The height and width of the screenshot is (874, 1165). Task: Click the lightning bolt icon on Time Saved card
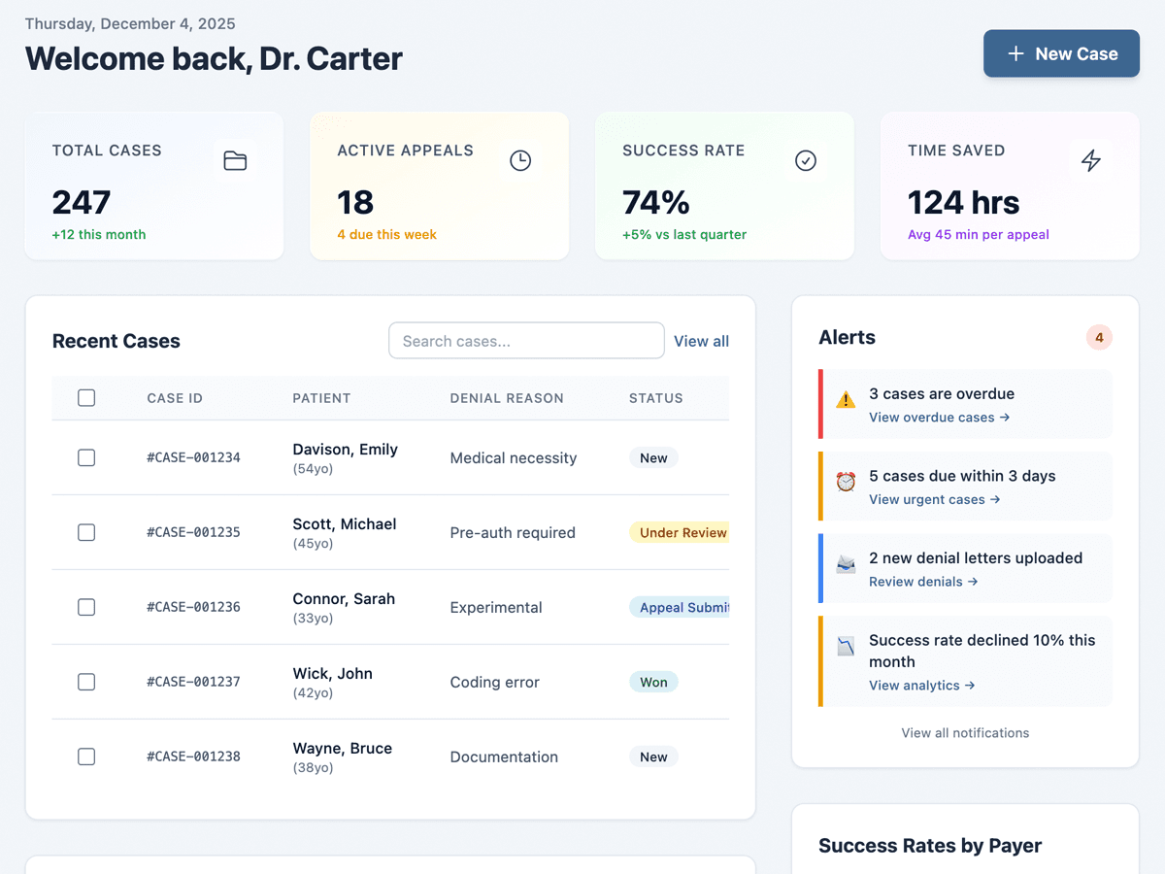[1090, 160]
